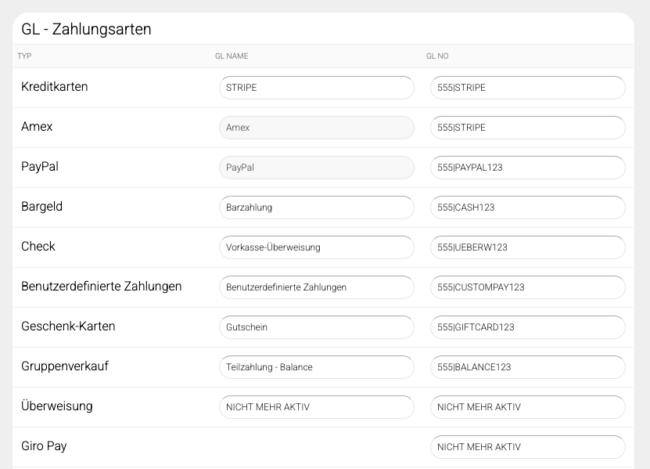Focus the 555|CASH123 GL number field
Image resolution: width=650 pixels, height=469 pixels.
pyautogui.click(x=527, y=207)
